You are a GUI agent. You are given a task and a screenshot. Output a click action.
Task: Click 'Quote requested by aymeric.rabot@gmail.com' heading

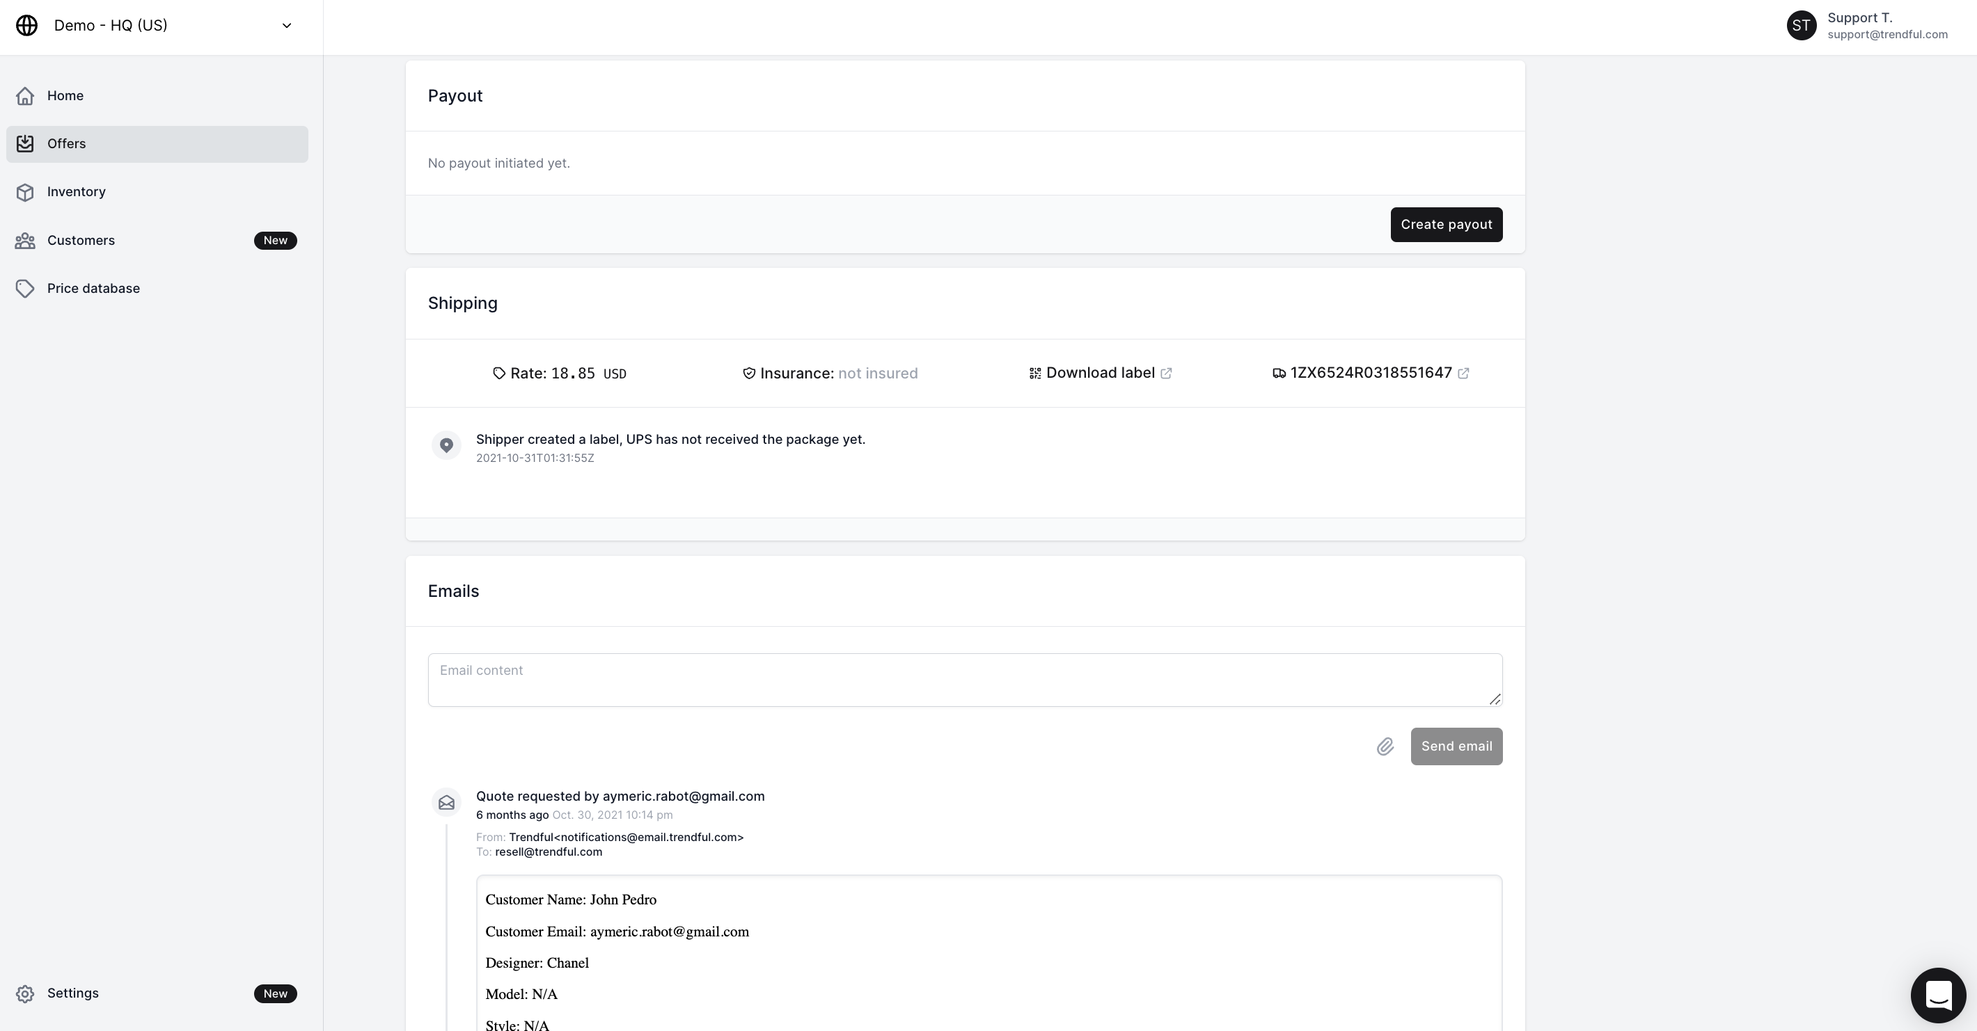(620, 797)
